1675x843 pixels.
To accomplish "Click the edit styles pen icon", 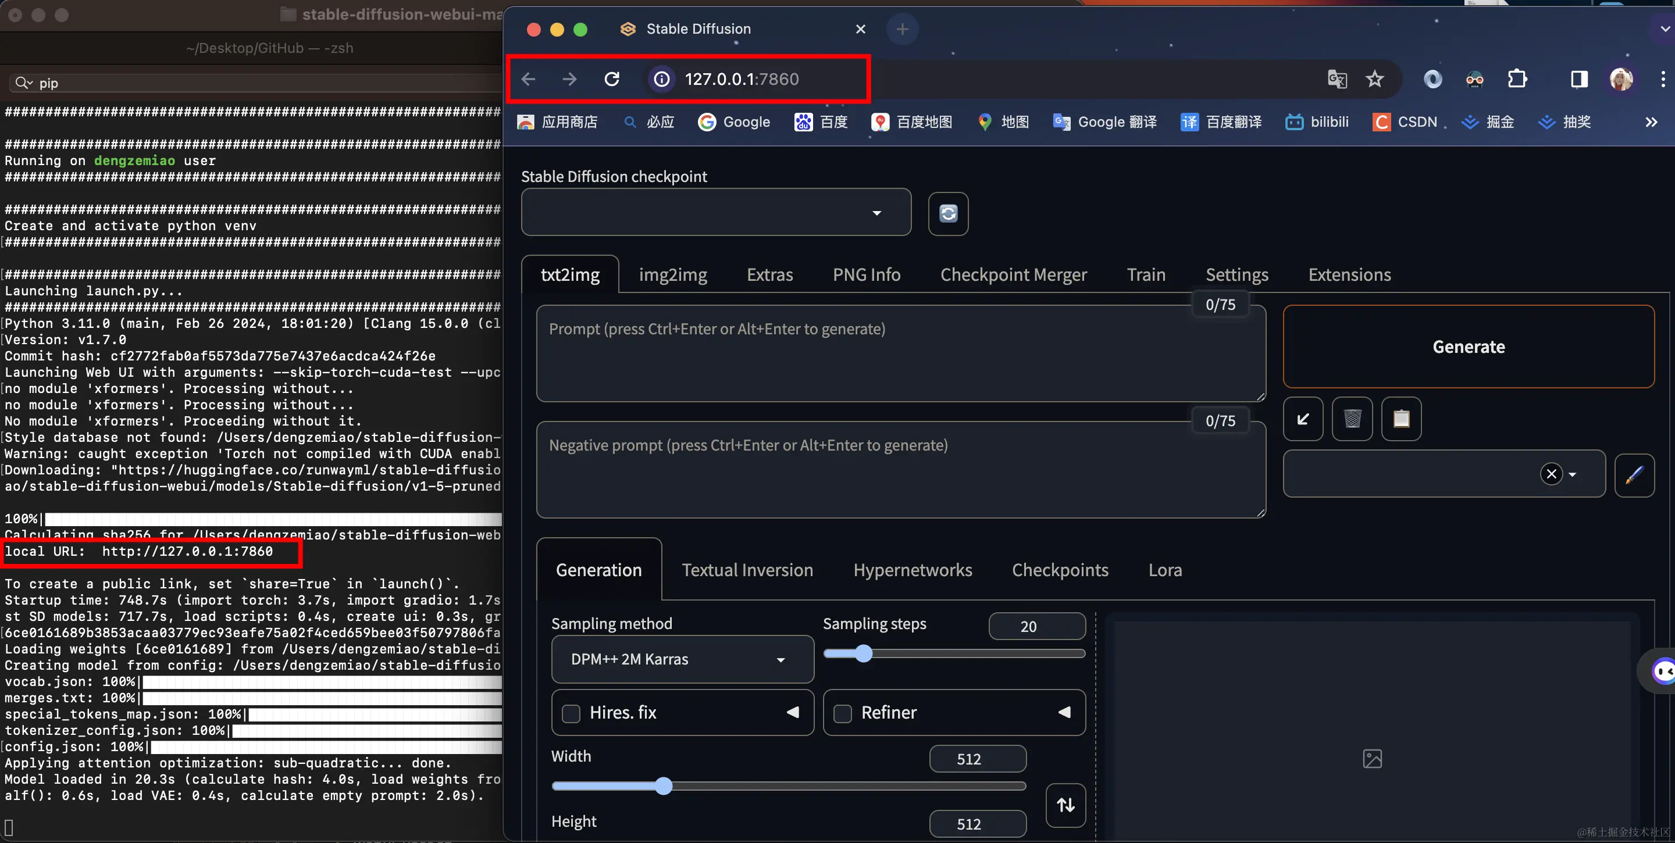I will [1634, 474].
